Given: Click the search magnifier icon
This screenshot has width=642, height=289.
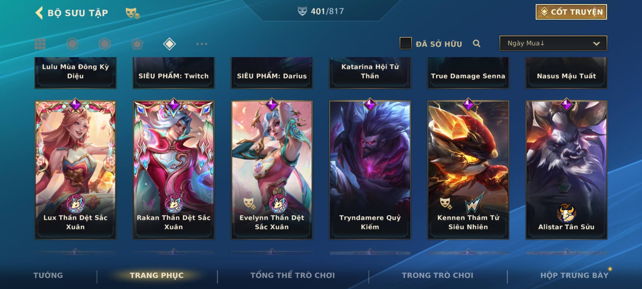Looking at the screenshot, I should [476, 43].
